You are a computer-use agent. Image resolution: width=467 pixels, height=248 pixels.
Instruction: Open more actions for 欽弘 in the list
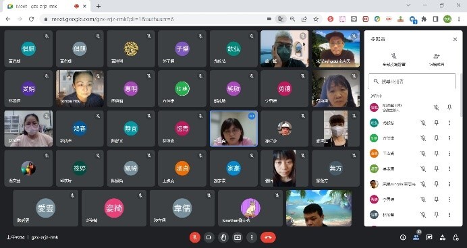point(449,123)
